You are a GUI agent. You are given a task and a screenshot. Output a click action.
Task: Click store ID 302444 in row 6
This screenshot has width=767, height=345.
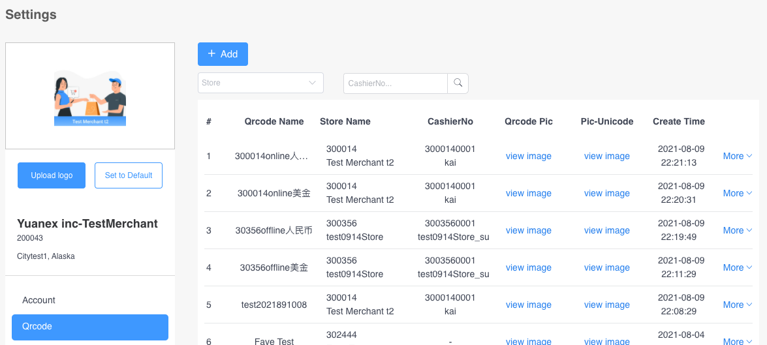(x=341, y=335)
